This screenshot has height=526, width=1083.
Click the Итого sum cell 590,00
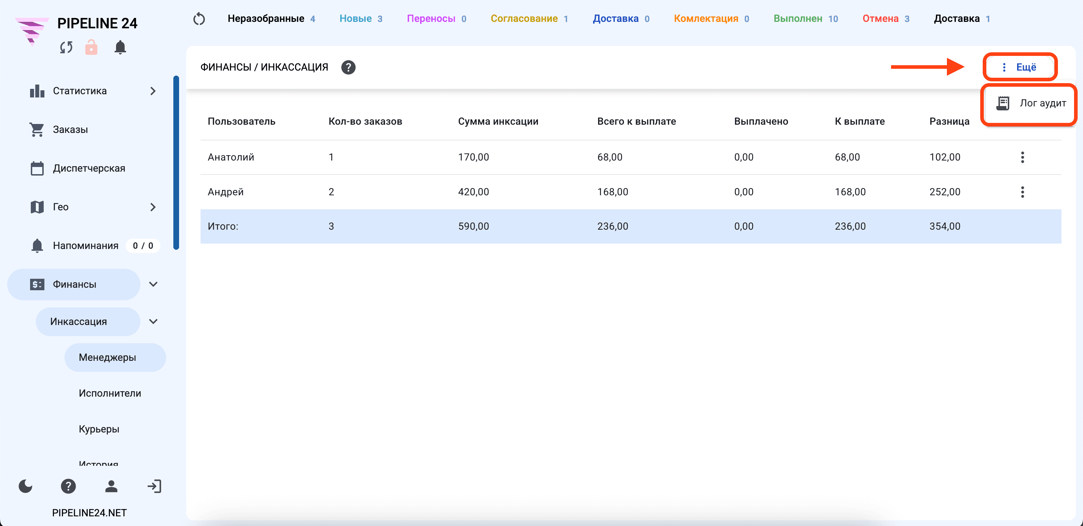tap(473, 226)
